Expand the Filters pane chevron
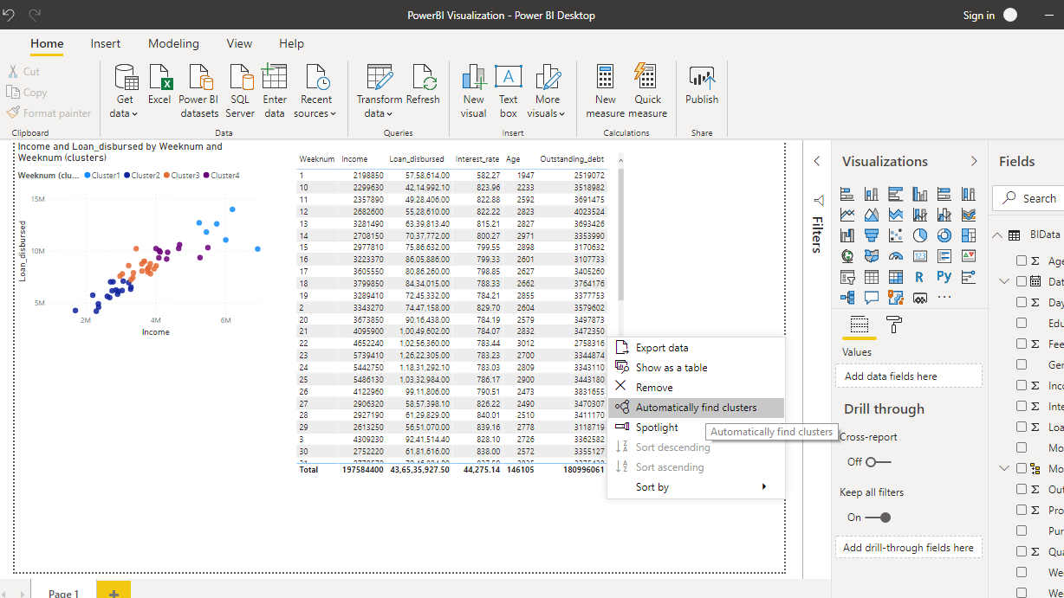Screen dimensions: 1064x598 (x=816, y=161)
